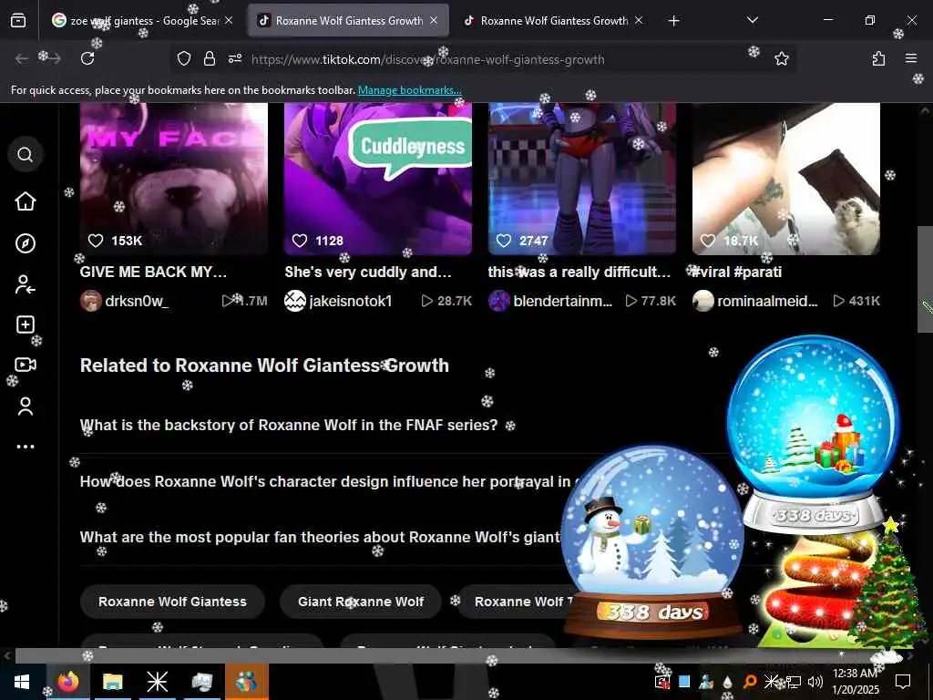933x700 pixels.
Task: Open the 'this was a really difficult...' title
Action: point(579,272)
